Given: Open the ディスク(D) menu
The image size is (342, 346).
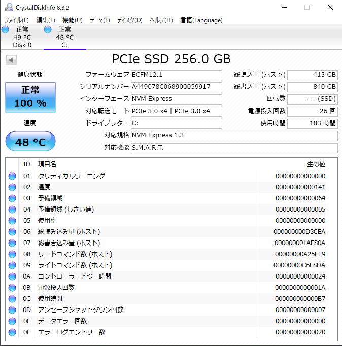Looking at the screenshot, I should pyautogui.click(x=129, y=20).
